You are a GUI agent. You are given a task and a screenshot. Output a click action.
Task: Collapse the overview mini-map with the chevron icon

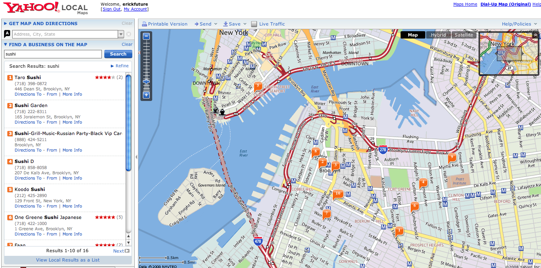[x=535, y=35]
